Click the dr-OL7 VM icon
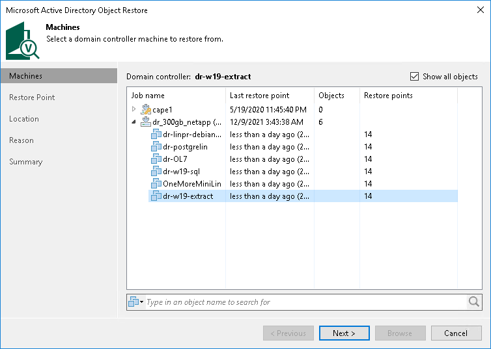Viewport: 491px width, 349px height. pyautogui.click(x=156, y=159)
